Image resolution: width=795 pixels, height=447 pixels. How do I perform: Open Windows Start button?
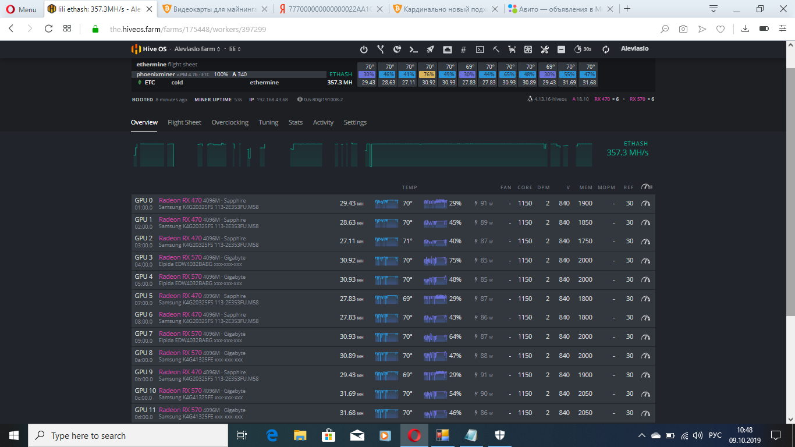click(x=14, y=435)
